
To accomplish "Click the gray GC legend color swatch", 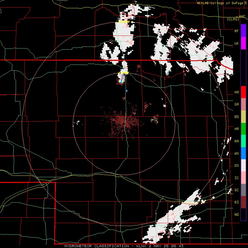I will point(243,190).
